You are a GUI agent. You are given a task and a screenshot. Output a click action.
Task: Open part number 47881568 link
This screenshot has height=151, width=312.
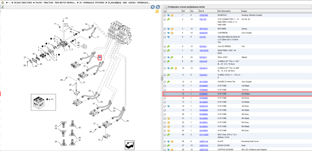203,15
